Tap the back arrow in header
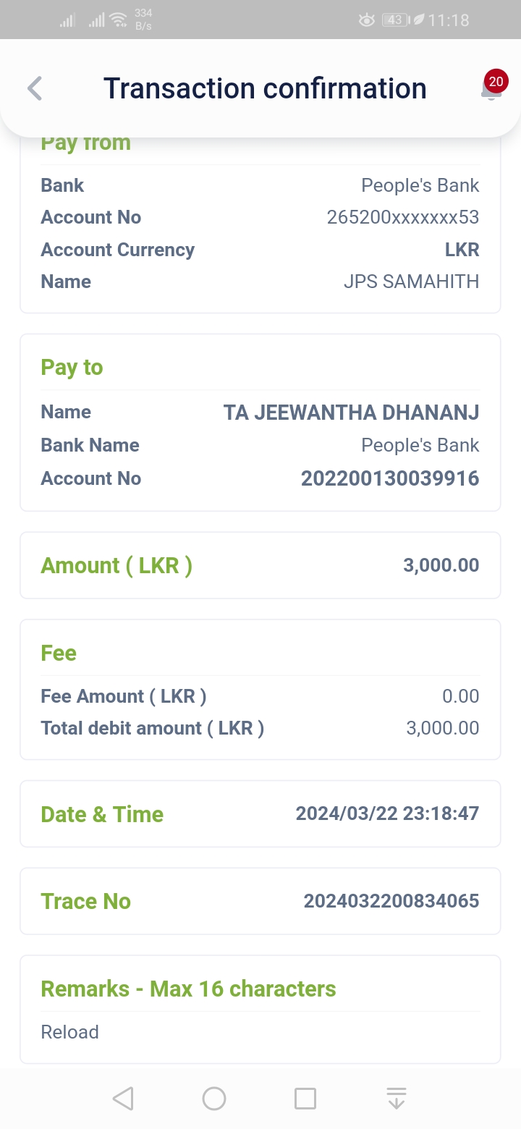521x1129 pixels. [35, 89]
